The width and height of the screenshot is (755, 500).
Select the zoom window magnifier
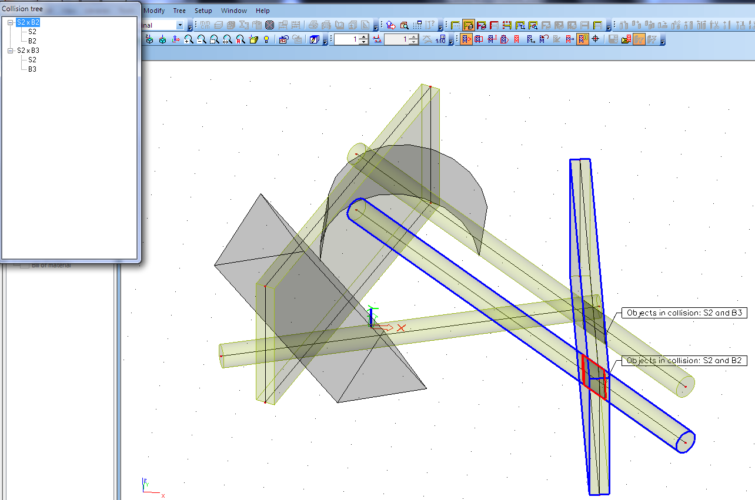click(x=215, y=39)
